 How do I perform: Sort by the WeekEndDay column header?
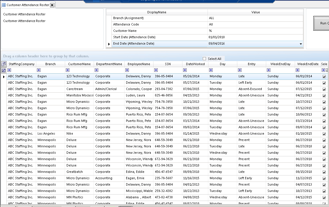point(280,64)
